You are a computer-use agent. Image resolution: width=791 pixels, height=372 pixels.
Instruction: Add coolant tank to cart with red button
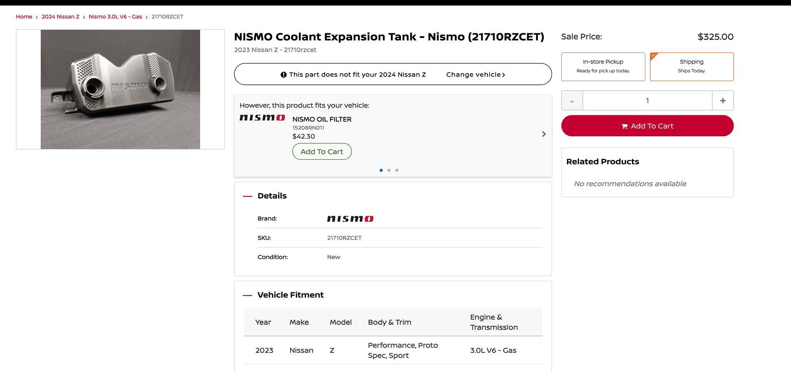647,126
